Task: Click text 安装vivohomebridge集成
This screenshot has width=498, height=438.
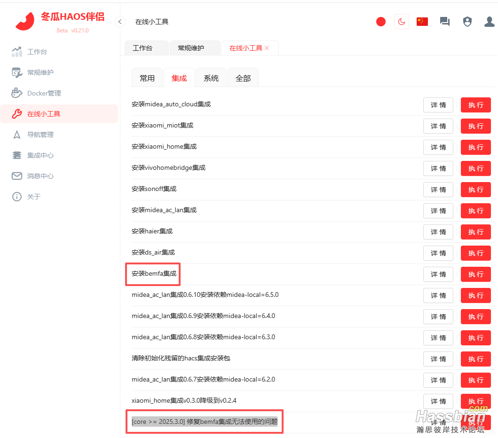Action: click(169, 168)
